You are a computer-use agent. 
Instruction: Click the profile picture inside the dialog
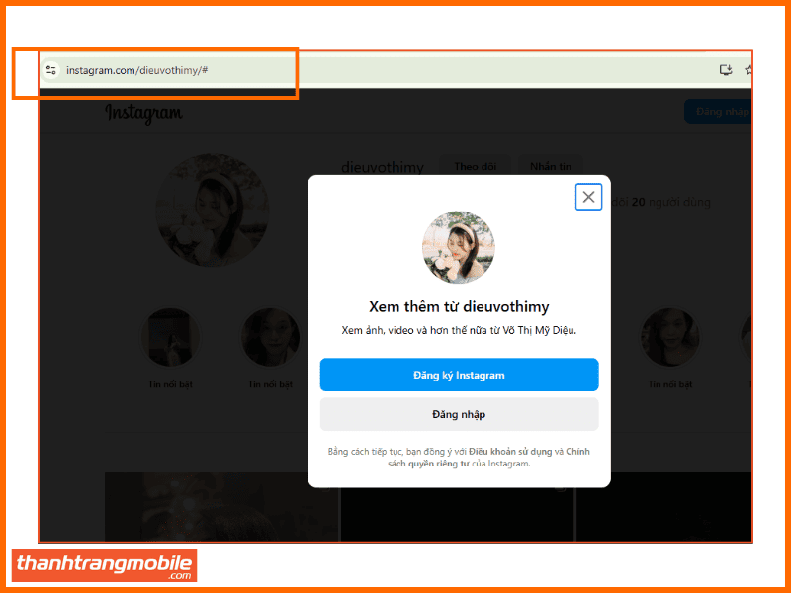[459, 247]
